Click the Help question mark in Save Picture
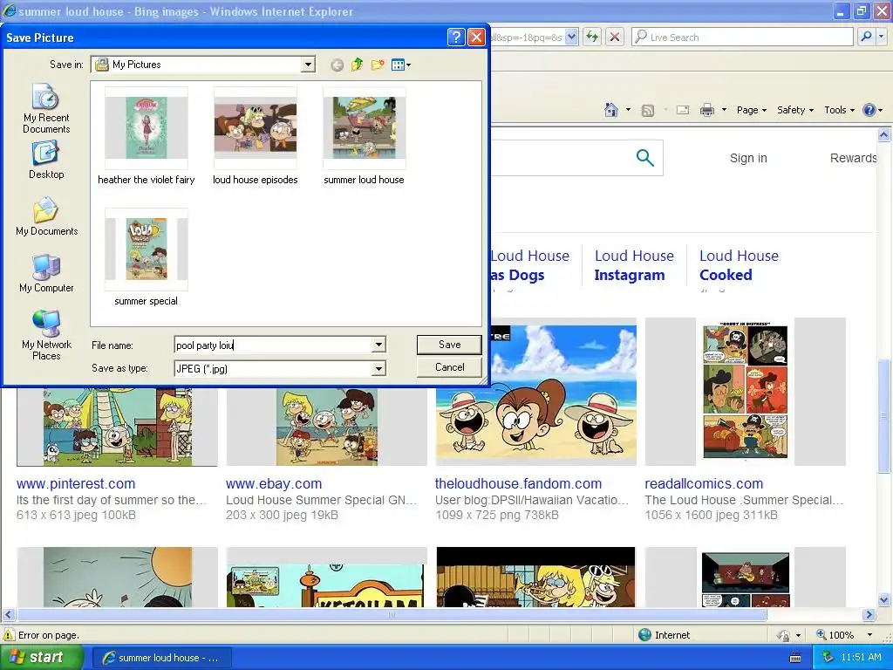This screenshot has height=670, width=893. (x=455, y=38)
